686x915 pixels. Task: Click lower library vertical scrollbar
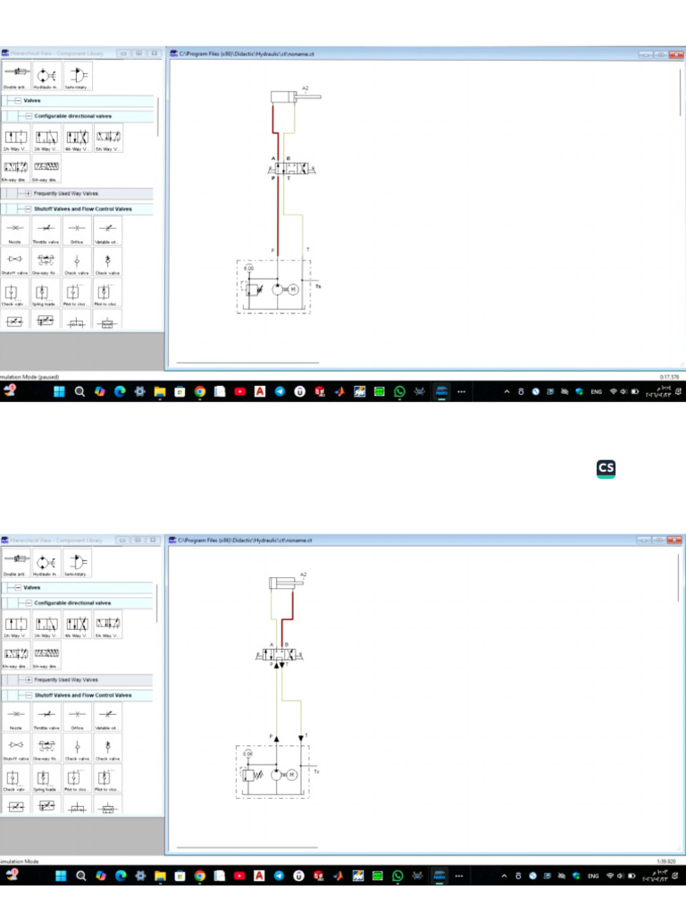click(x=156, y=604)
